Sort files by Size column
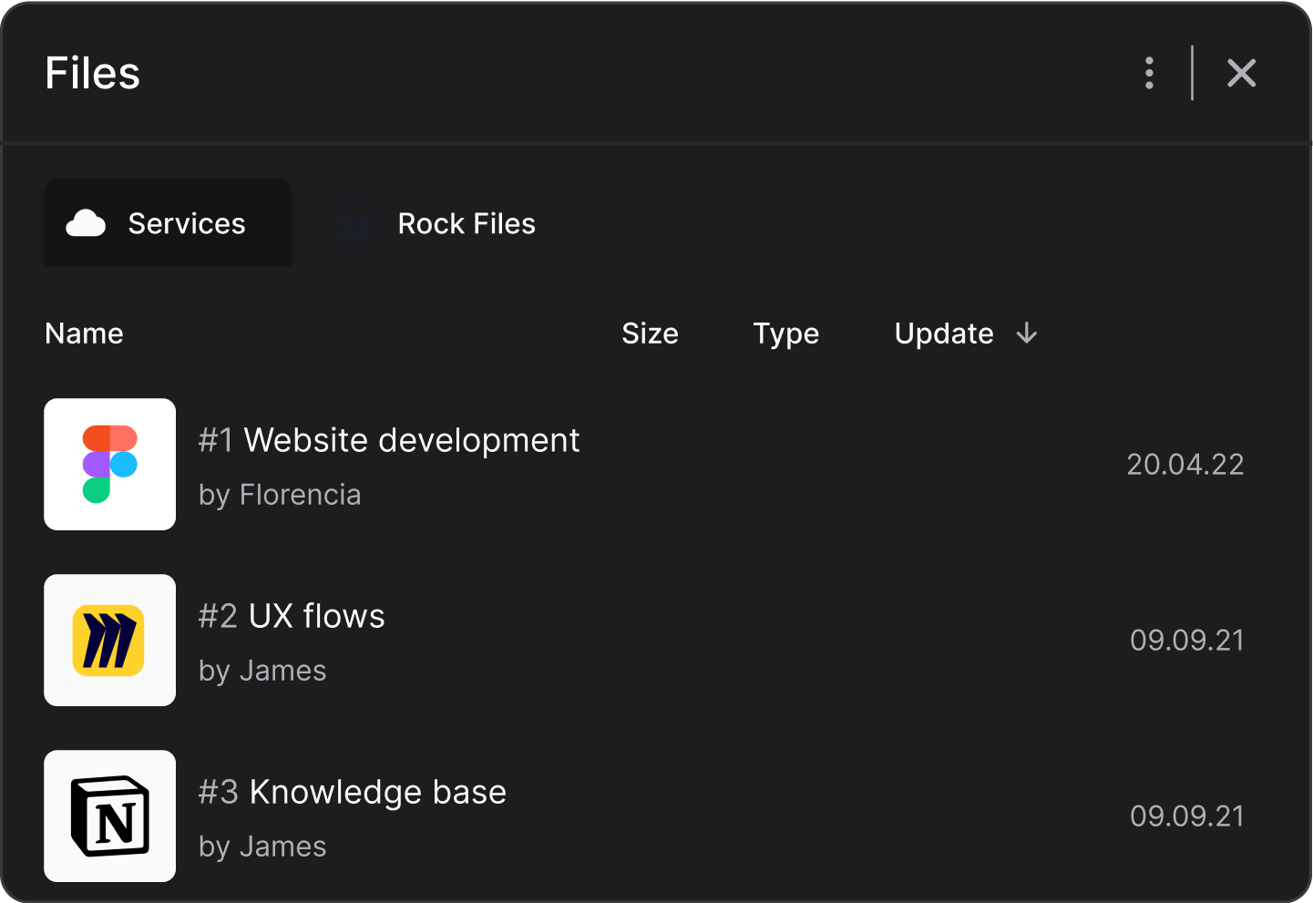 [x=650, y=333]
